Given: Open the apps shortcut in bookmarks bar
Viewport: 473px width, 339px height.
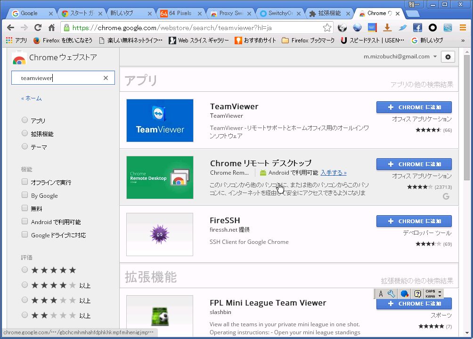Looking at the screenshot, I should click(16, 40).
